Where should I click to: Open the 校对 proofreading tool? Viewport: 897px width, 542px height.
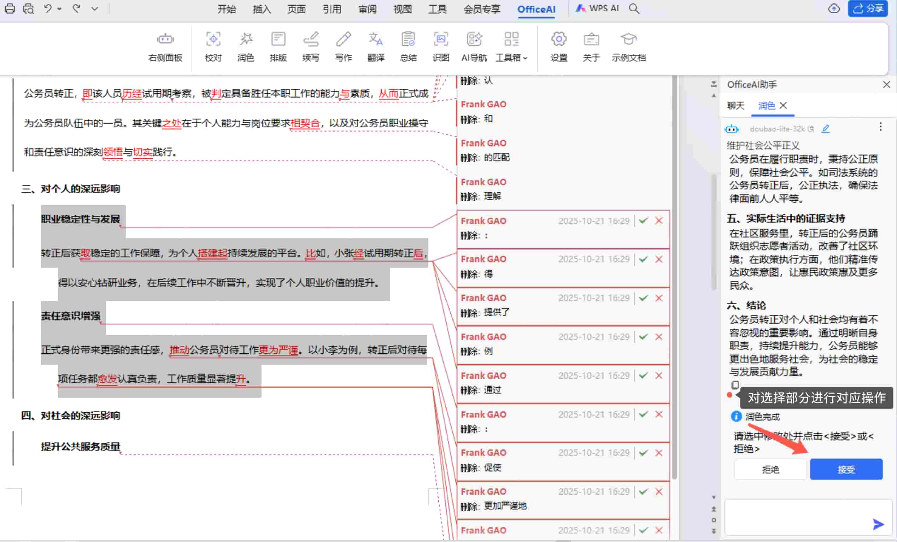(213, 47)
